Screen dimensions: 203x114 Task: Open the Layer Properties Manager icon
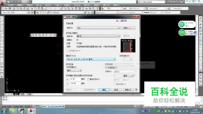[37, 12]
